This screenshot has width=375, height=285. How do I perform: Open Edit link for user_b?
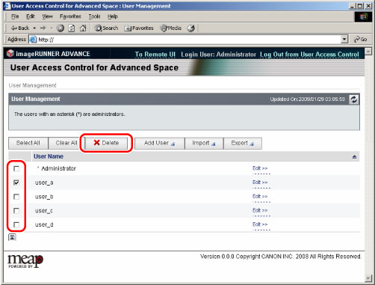pos(260,196)
